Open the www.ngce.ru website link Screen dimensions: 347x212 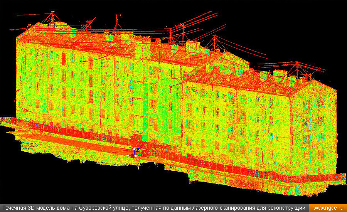click(x=328, y=208)
